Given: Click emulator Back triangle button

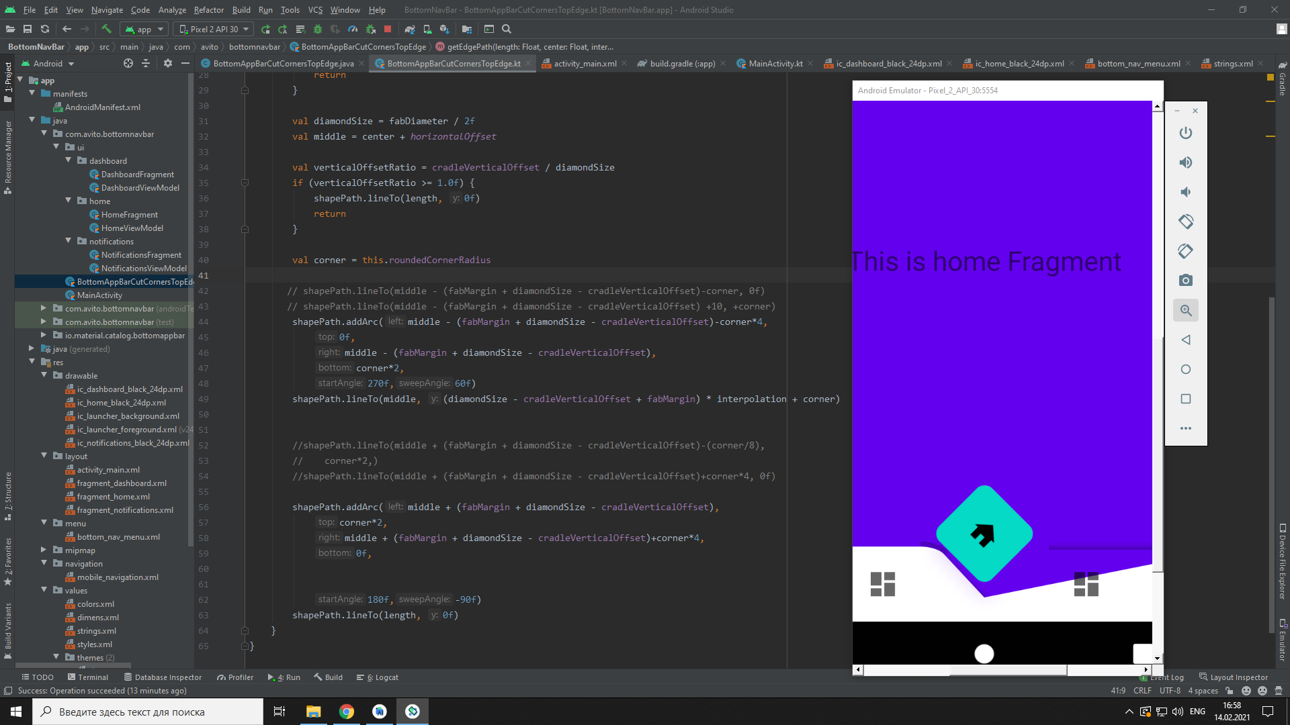Looking at the screenshot, I should [x=1186, y=340].
